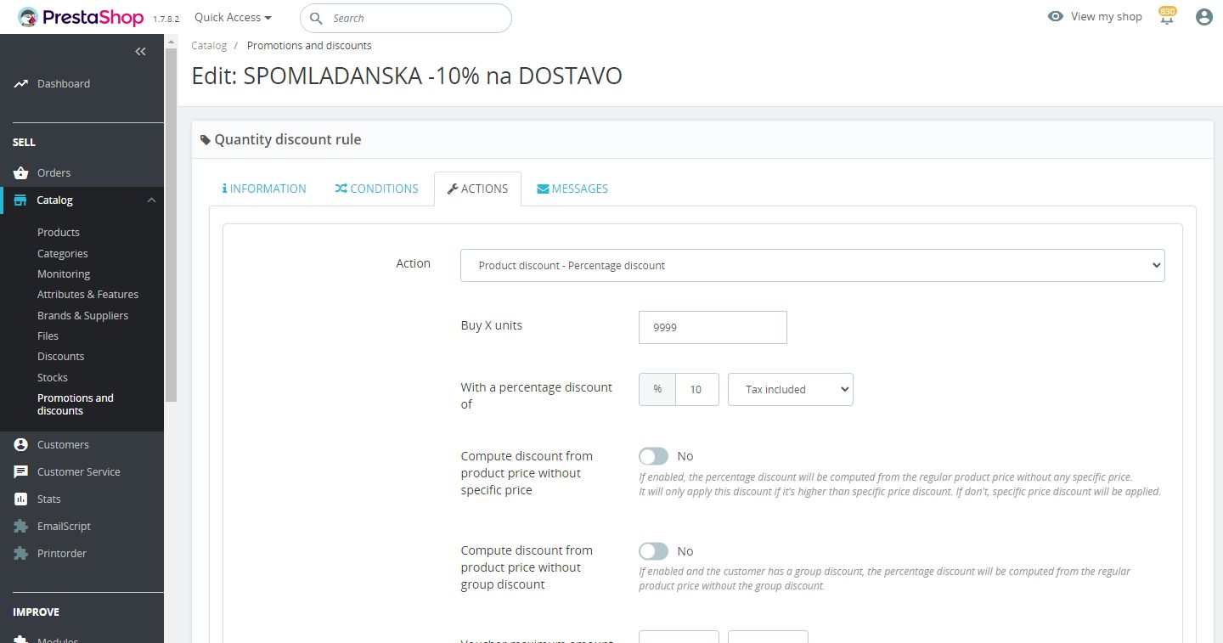This screenshot has height=643, width=1223.
Task: Go to Categories page
Action: tap(63, 253)
